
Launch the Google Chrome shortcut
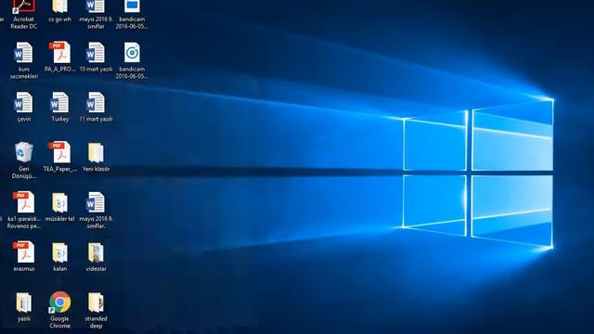[59, 310]
